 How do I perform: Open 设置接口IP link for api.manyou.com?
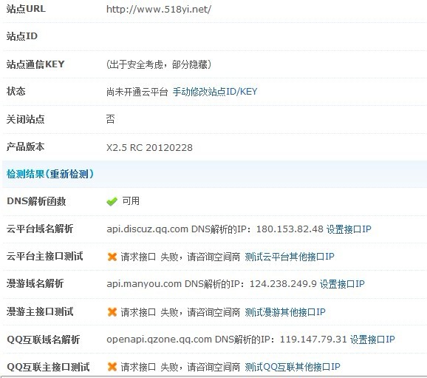(342, 284)
